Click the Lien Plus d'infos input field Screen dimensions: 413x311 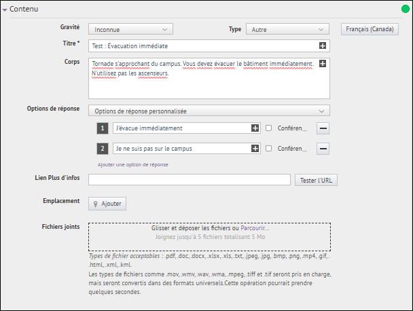pos(190,180)
